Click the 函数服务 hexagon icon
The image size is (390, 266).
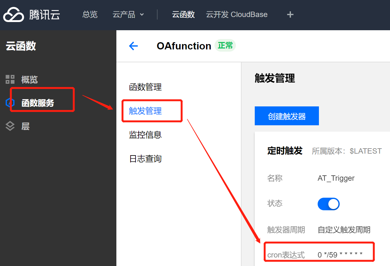tap(10, 103)
